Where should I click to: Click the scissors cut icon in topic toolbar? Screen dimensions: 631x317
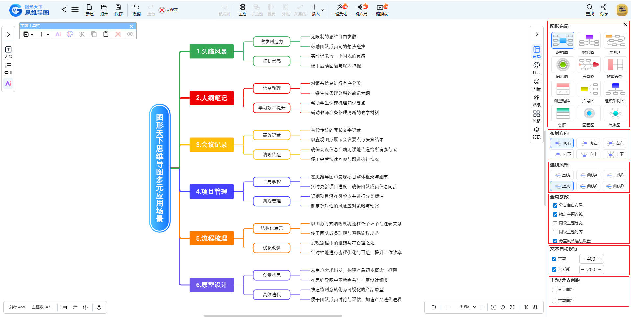click(82, 34)
